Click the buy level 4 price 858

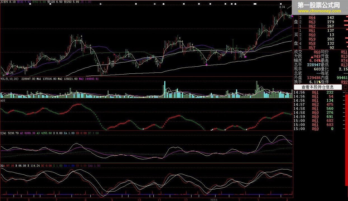click(312, 43)
